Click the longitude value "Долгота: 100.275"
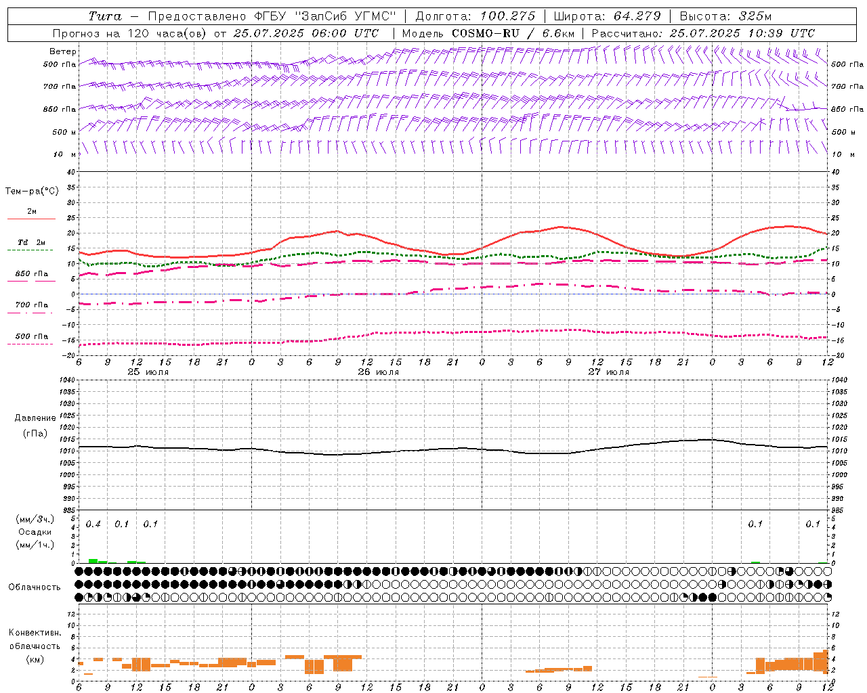This screenshot has width=867, height=693. pyautogui.click(x=475, y=16)
